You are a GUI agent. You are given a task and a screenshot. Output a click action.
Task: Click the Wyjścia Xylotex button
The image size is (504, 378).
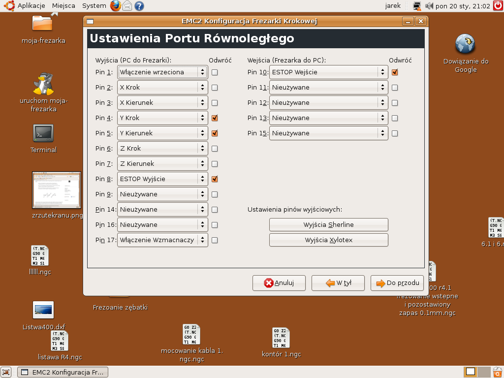[x=328, y=240]
